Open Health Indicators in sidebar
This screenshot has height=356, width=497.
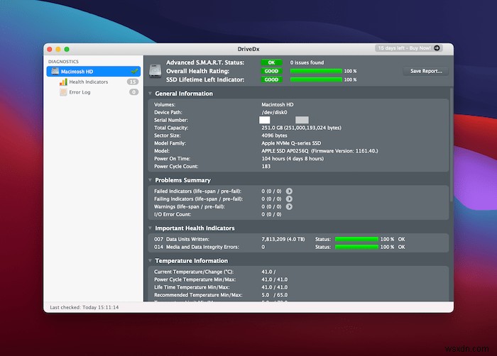point(89,82)
